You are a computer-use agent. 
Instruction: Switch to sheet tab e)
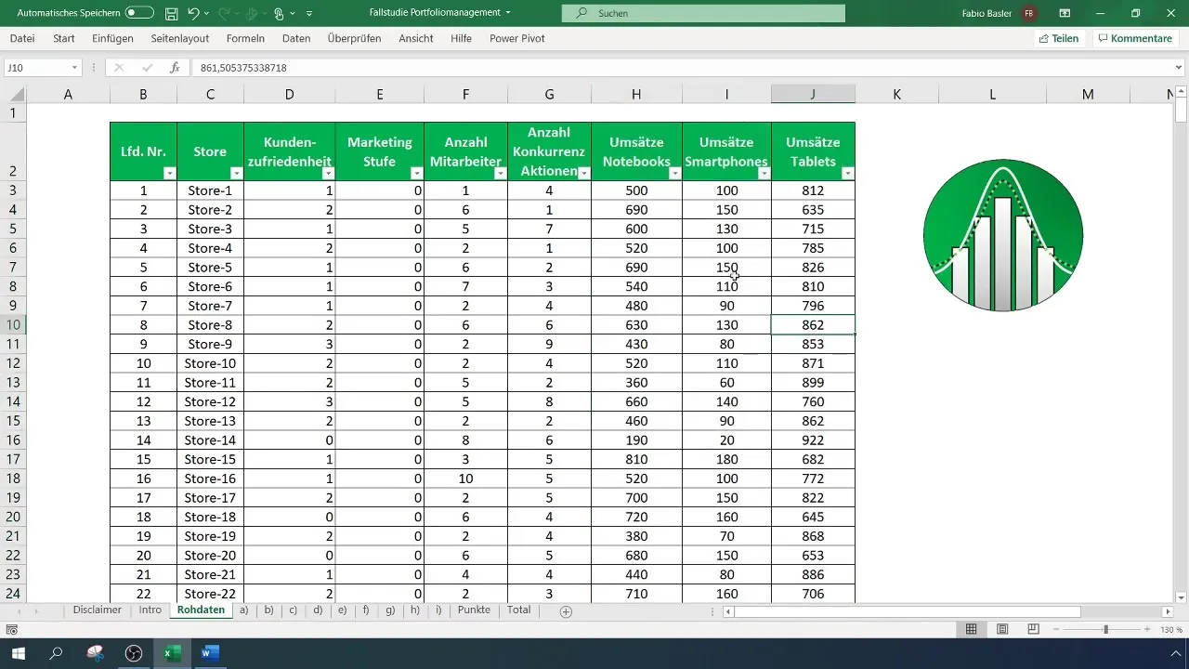click(x=342, y=610)
